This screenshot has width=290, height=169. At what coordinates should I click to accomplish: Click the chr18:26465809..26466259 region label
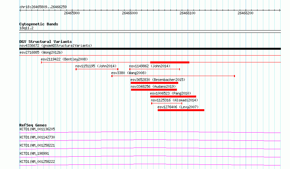click(x=43, y=7)
